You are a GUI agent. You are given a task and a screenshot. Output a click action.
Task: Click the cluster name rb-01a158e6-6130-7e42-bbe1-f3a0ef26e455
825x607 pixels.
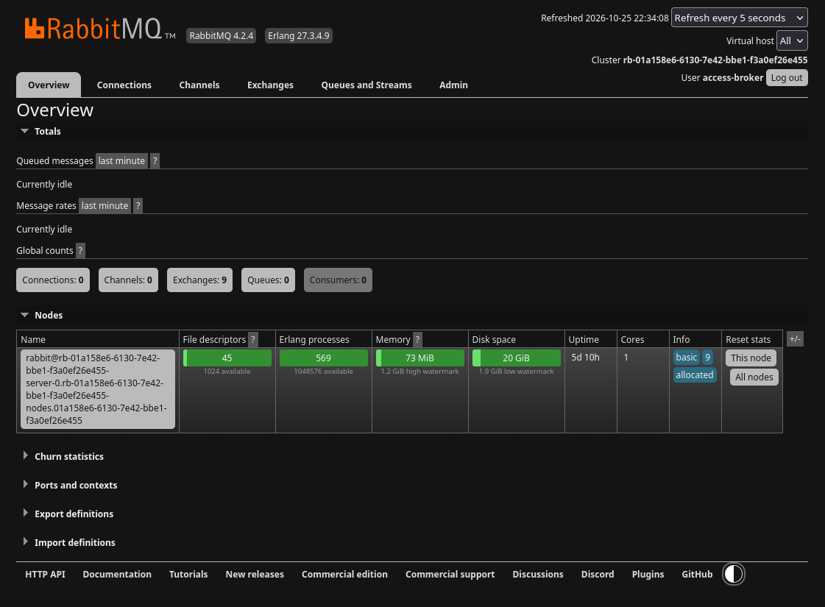click(715, 60)
